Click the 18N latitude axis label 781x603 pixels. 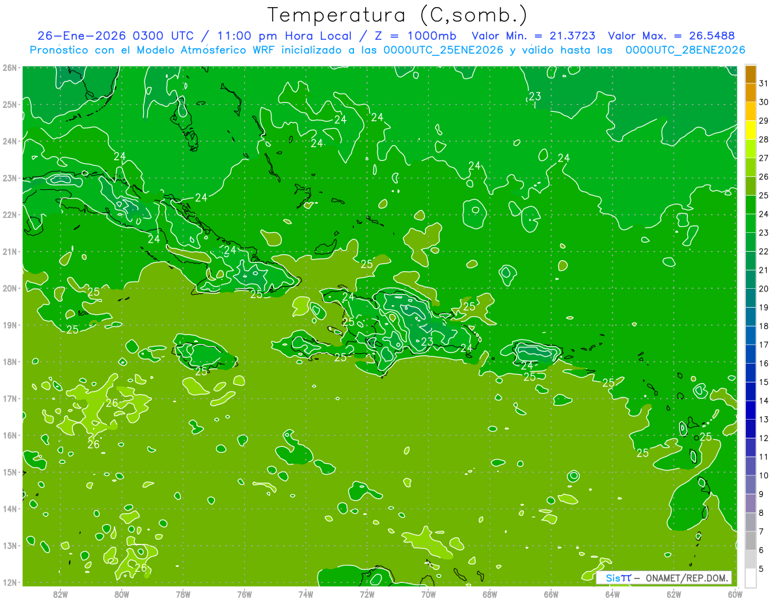pos(9,362)
